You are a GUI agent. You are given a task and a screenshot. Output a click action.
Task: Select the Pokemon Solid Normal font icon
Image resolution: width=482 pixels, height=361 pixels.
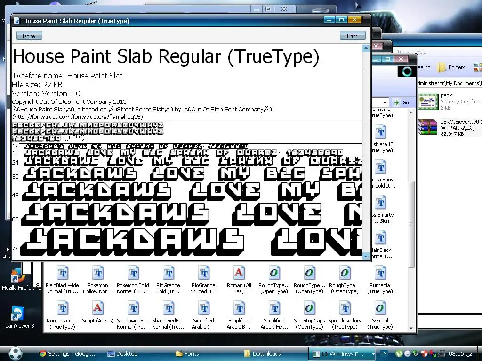tap(133, 273)
